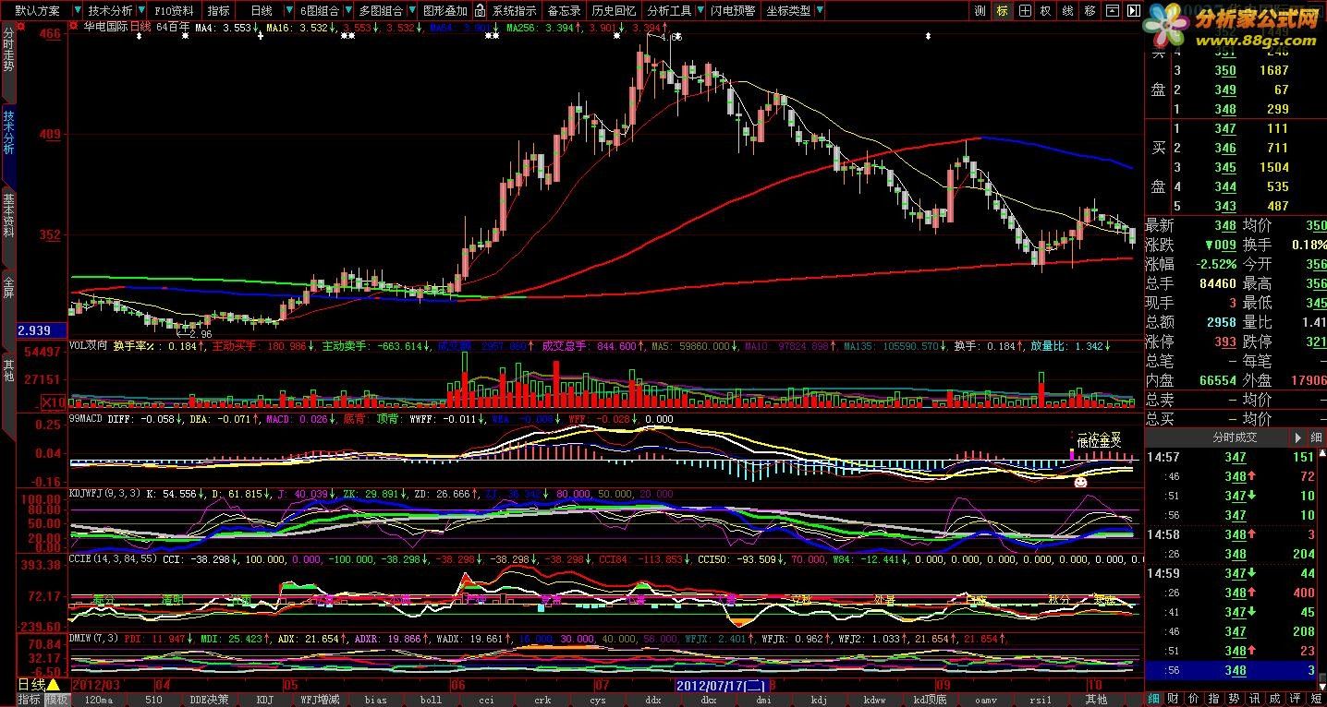Click the 分时成交 panel header
Viewport: 1327px width, 707px height.
click(1235, 437)
